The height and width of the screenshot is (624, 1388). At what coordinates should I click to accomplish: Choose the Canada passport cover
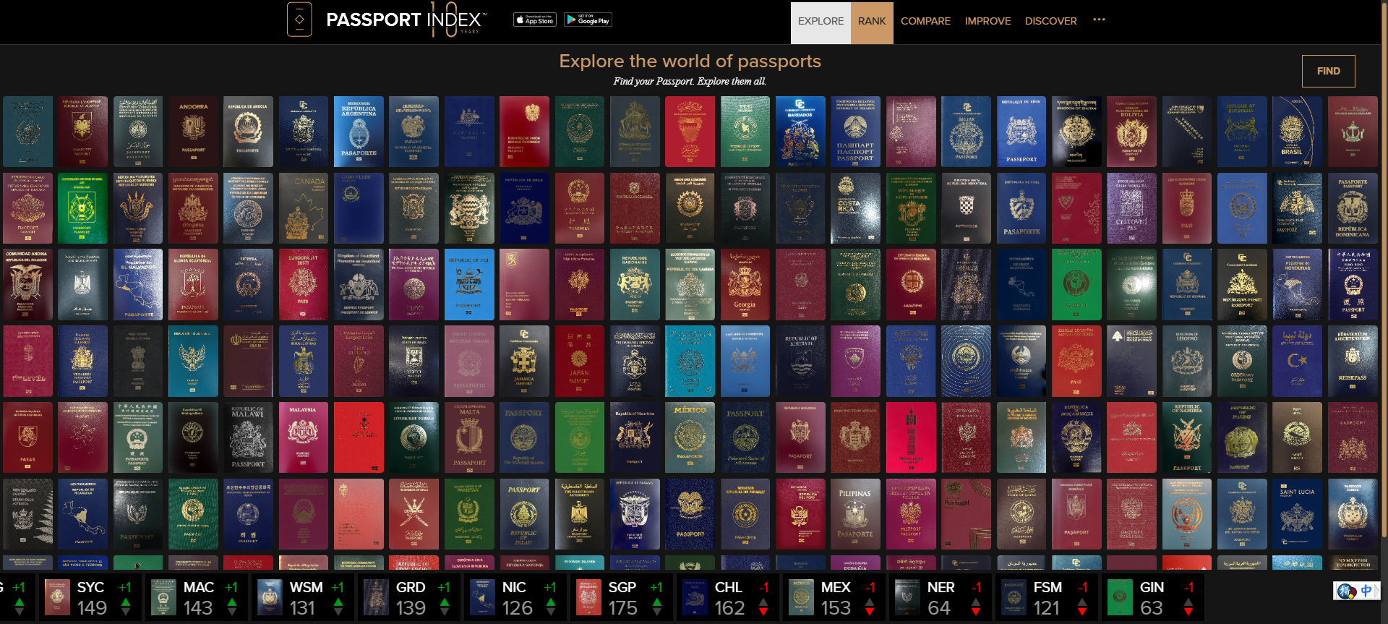click(304, 208)
